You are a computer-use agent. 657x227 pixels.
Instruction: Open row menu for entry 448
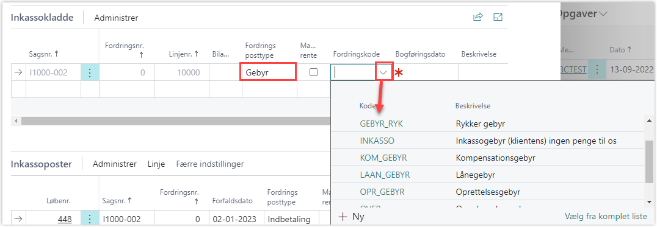[x=90, y=219]
